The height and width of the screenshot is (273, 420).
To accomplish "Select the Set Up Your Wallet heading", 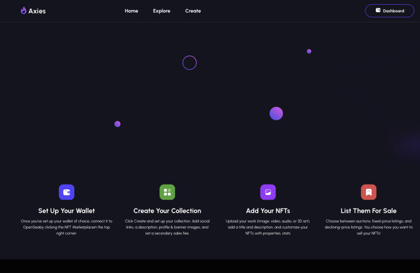I will [67, 211].
